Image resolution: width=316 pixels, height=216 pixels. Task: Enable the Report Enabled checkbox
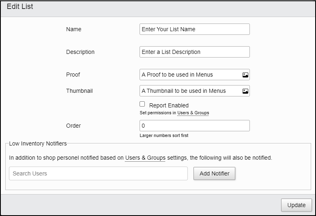(x=142, y=104)
